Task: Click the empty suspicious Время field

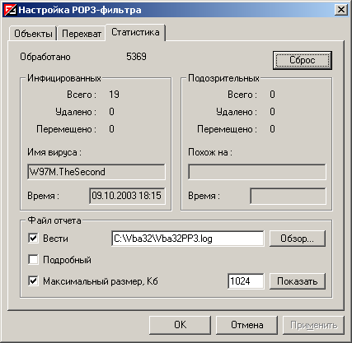Action: point(288,196)
